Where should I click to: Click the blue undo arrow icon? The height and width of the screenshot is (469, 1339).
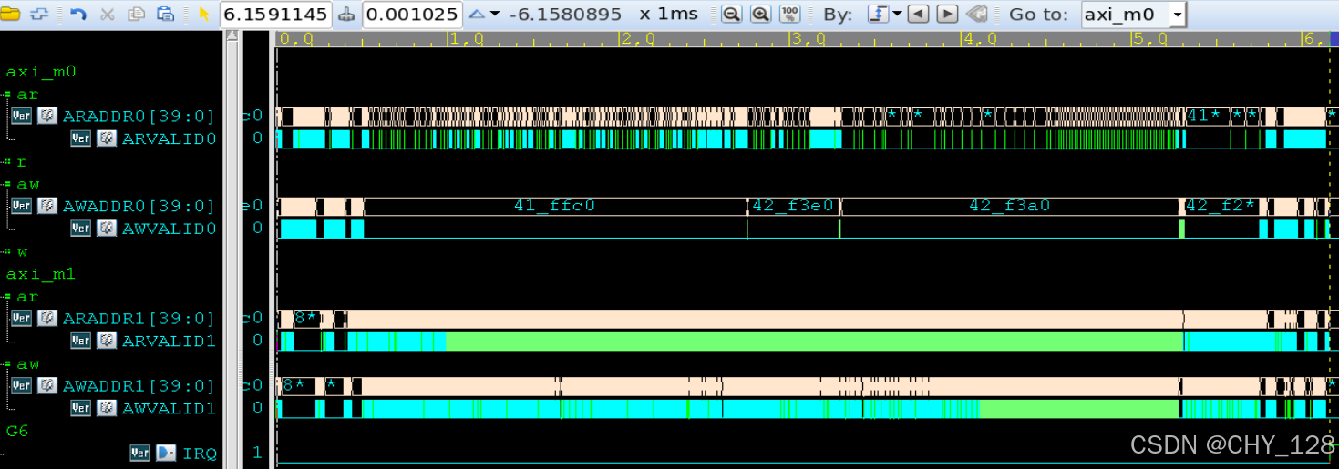77,14
